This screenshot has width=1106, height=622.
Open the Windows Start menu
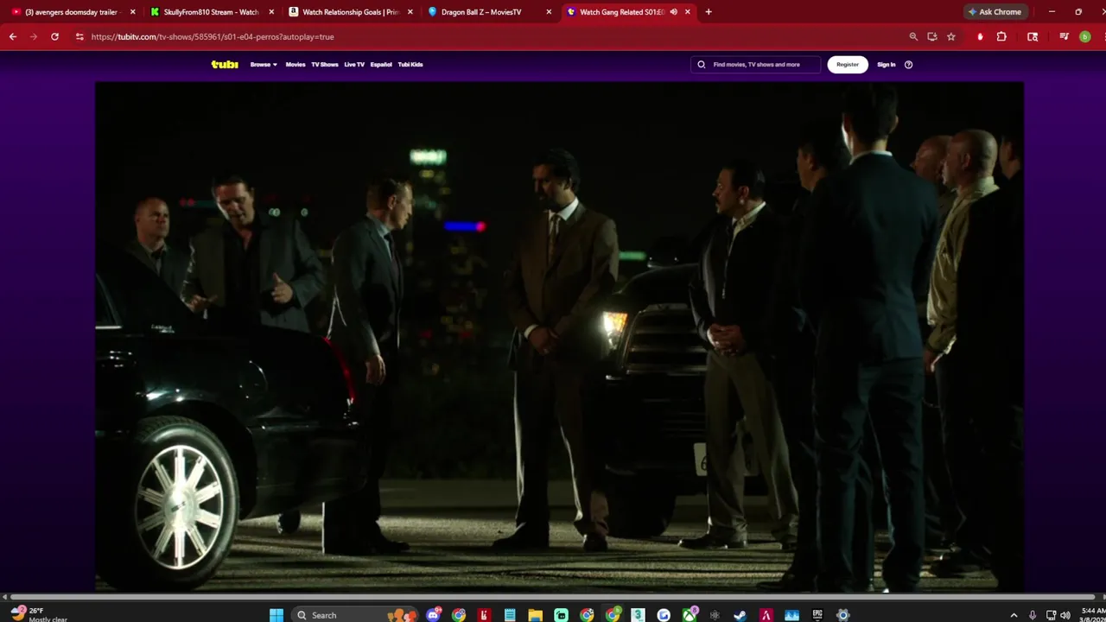276,615
